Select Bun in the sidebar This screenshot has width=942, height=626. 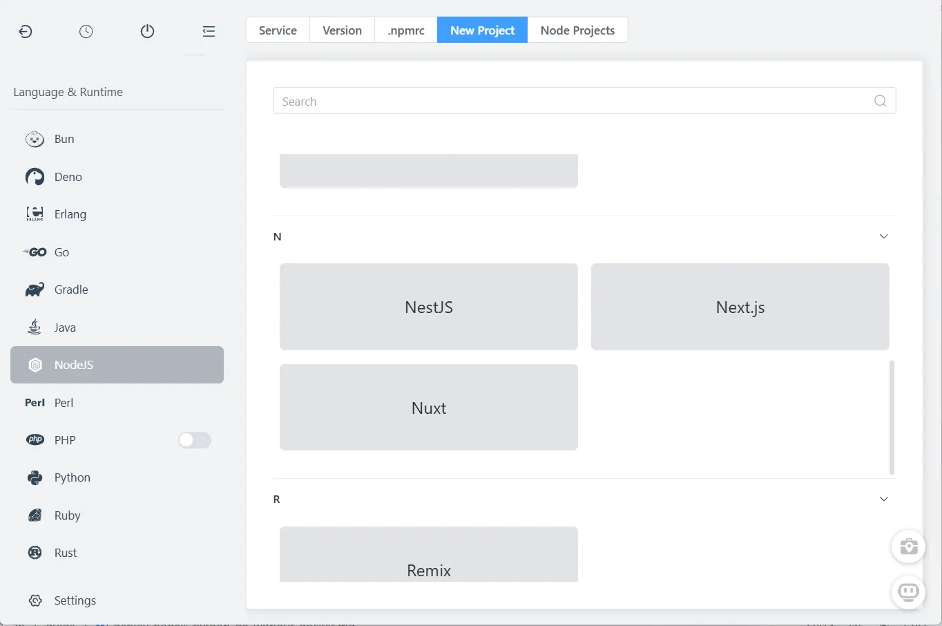64,139
